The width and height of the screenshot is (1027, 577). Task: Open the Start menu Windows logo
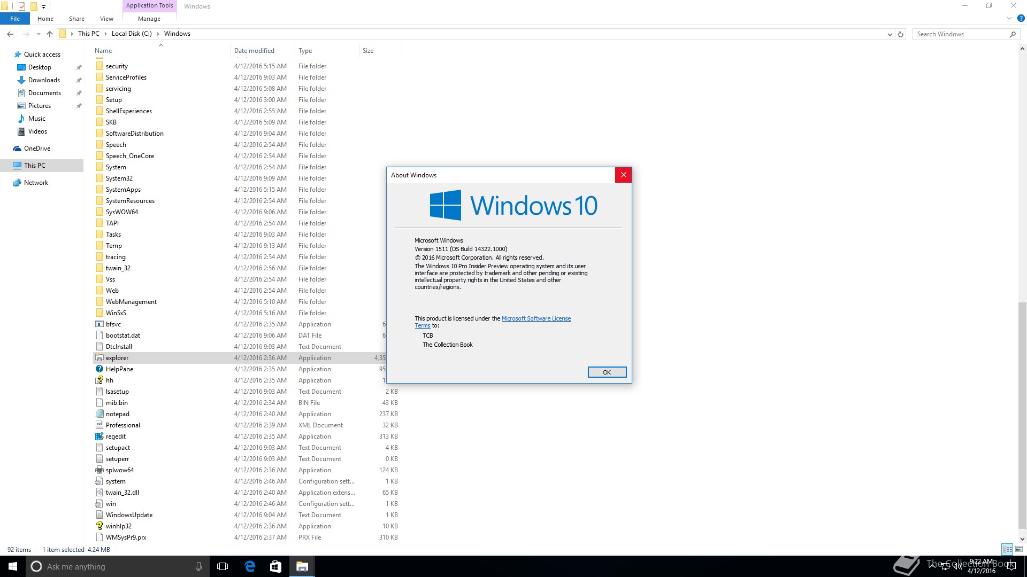coord(13,566)
